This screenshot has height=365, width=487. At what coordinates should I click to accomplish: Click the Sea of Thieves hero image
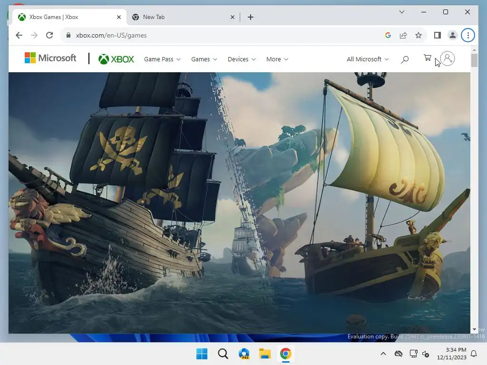tap(239, 202)
